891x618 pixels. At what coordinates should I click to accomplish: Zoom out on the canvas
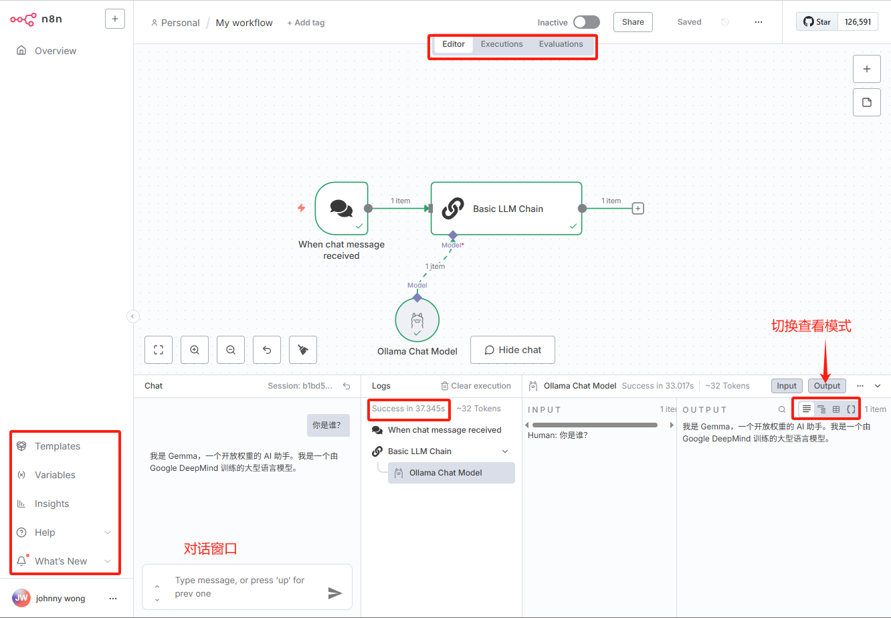pos(231,350)
